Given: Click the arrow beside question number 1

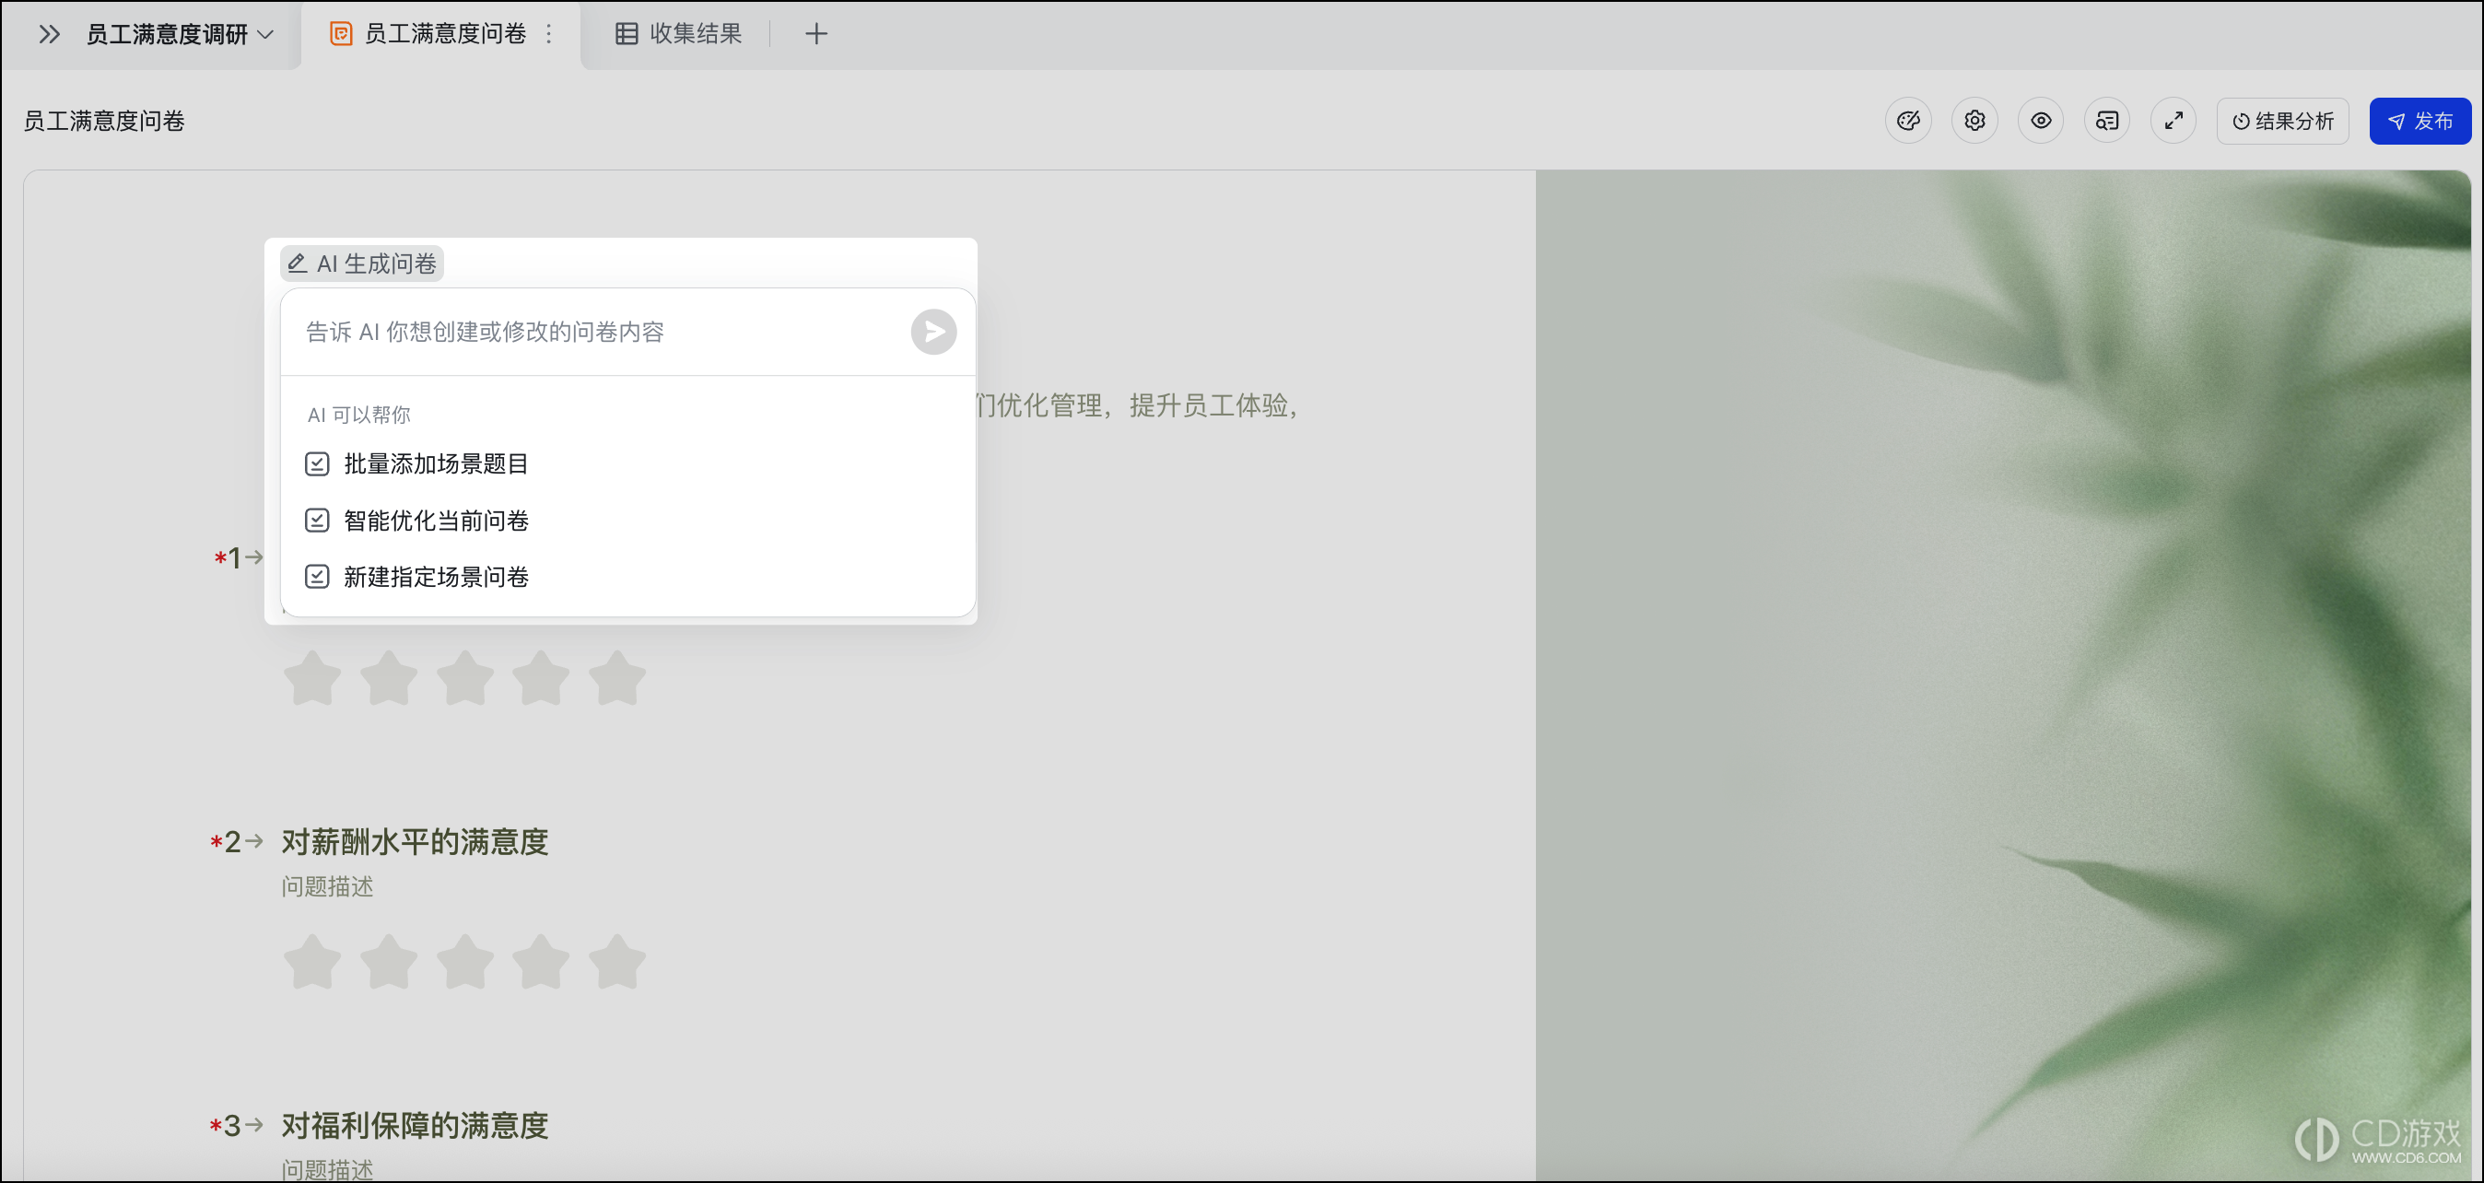Looking at the screenshot, I should coord(253,556).
